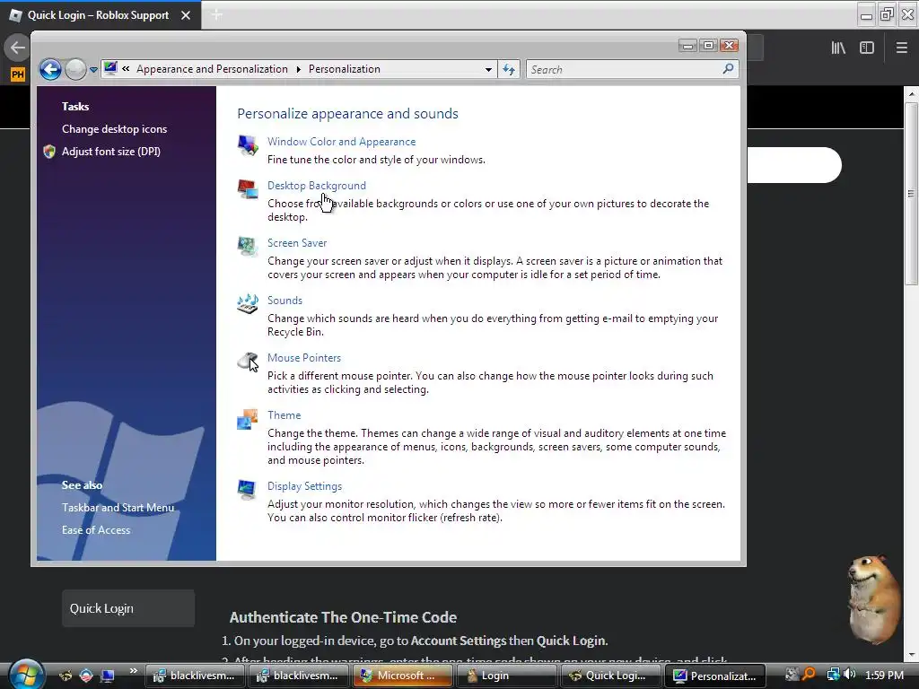Open the Theme link

[284, 415]
